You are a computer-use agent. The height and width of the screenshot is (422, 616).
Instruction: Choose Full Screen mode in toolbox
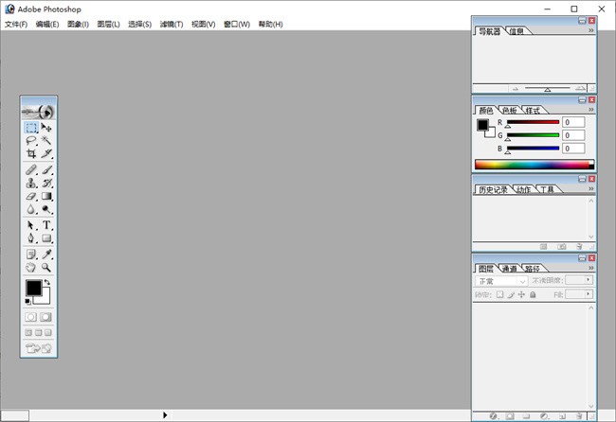point(48,332)
